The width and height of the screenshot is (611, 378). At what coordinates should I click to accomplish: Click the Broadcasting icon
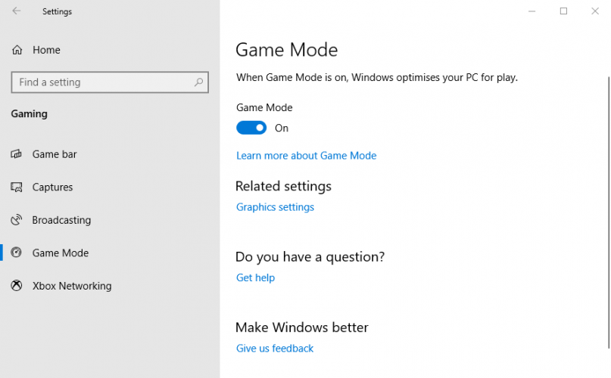[17, 220]
